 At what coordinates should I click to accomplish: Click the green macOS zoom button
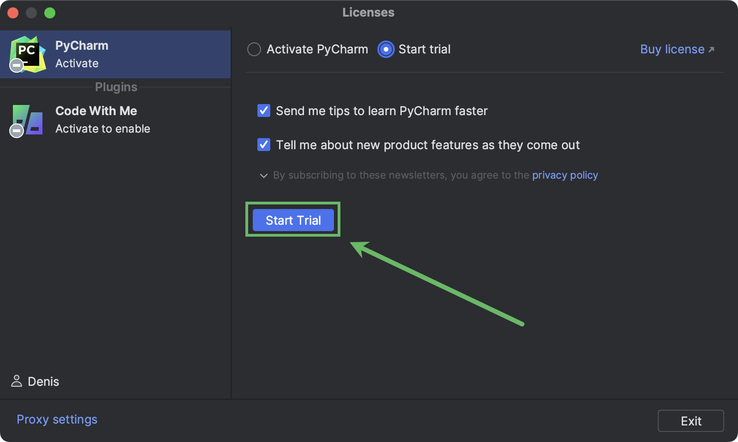[50, 13]
